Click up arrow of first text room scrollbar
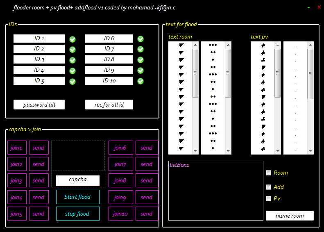324x232 pixels. (x=195, y=45)
